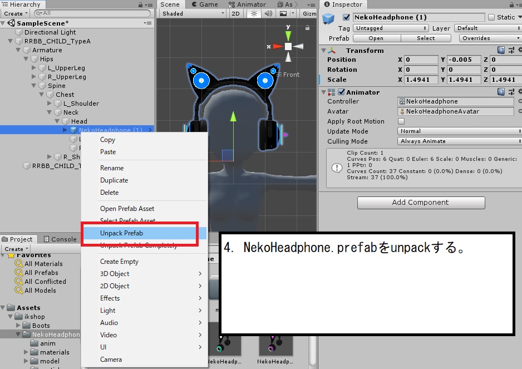Click the scene gizmo center cube
This screenshot has height=369, width=522.
coord(288,46)
